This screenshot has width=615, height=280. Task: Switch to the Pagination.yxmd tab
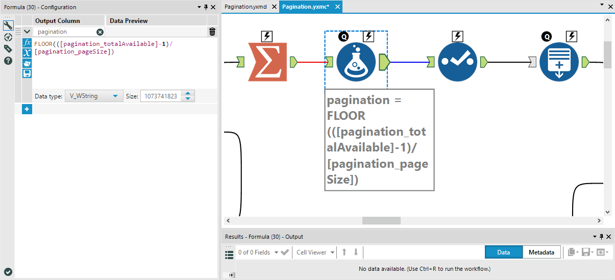point(247,7)
